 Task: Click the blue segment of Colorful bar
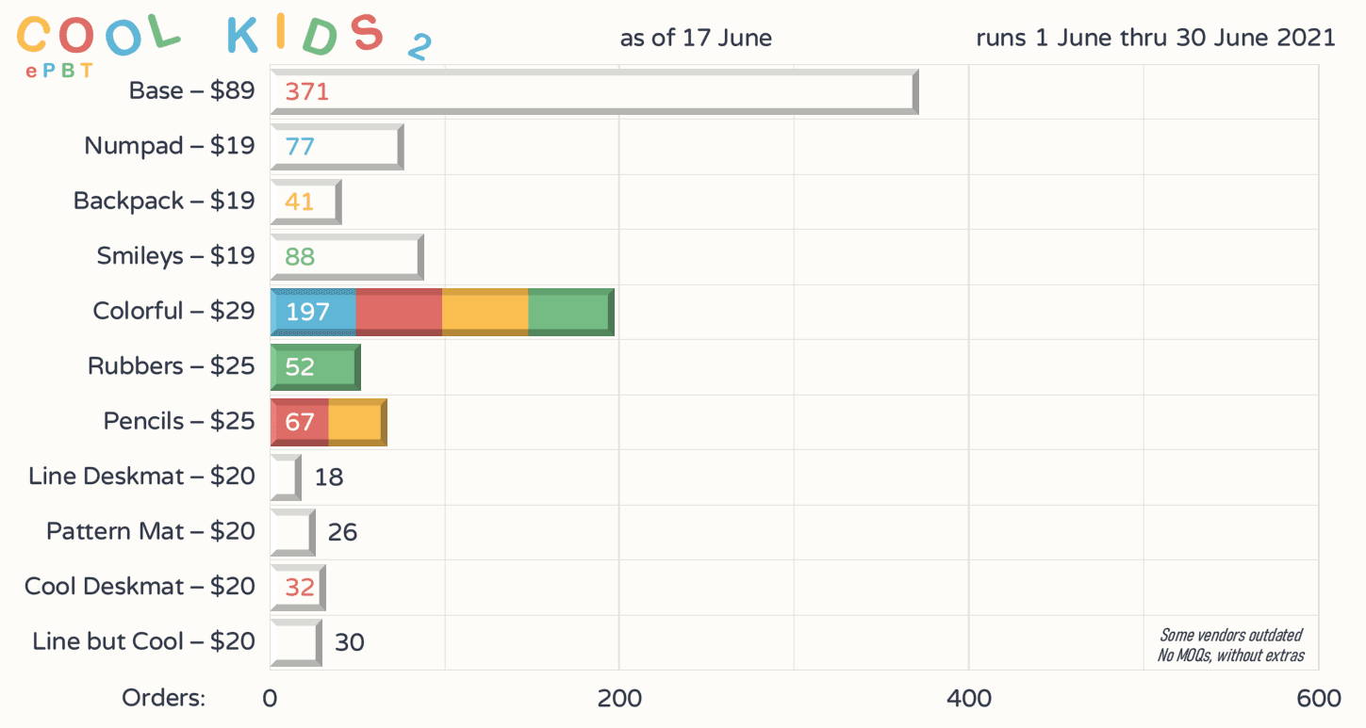[313, 312]
